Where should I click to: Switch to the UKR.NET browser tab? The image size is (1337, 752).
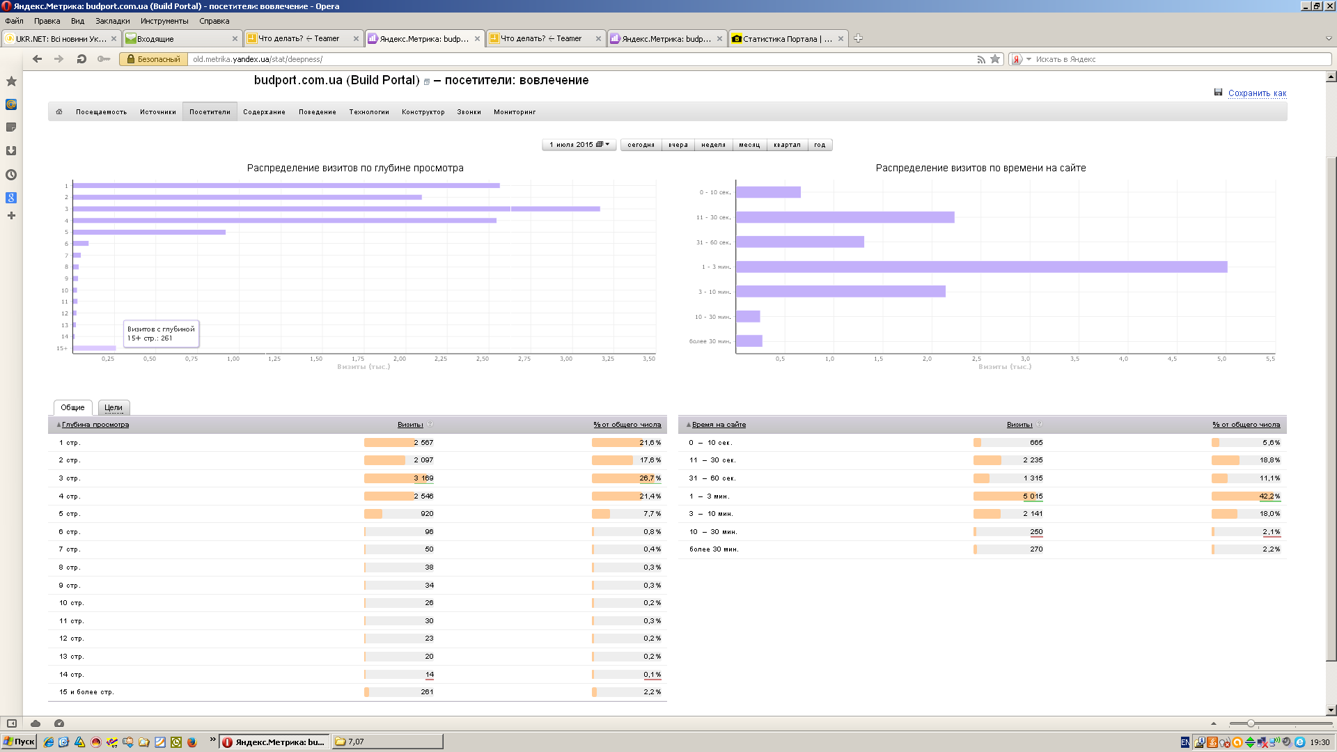[x=61, y=39]
